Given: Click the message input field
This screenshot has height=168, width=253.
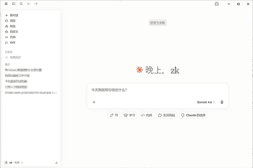Looking at the screenshot, I should click(x=157, y=90).
